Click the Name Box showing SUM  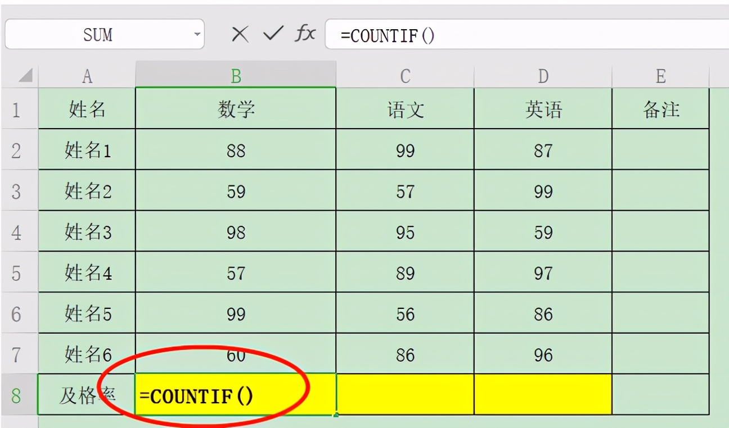tap(105, 35)
